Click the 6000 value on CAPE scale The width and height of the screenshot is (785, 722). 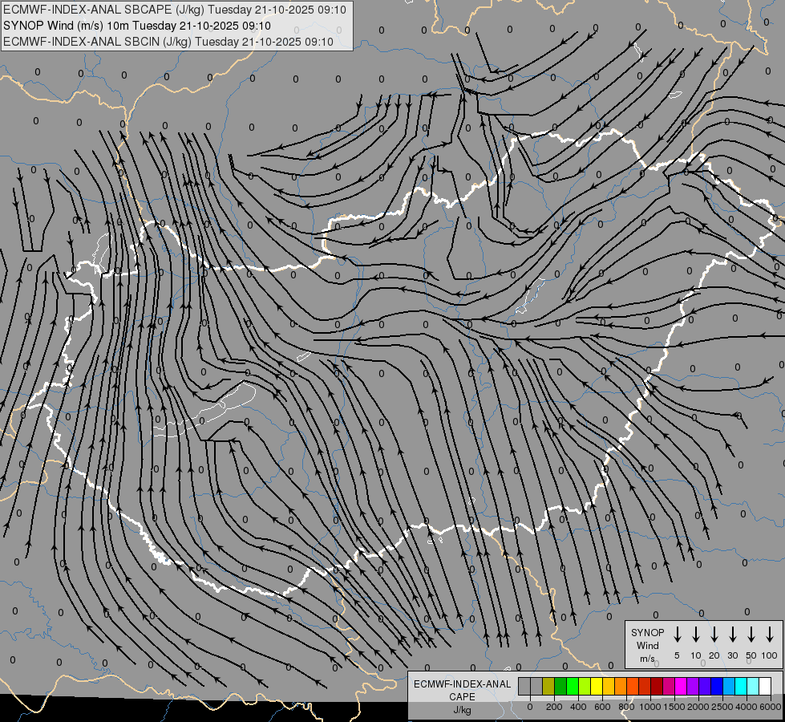coord(771,707)
